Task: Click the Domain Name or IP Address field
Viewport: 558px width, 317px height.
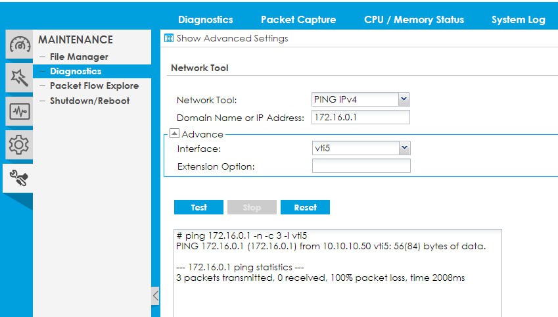Action: [x=361, y=117]
